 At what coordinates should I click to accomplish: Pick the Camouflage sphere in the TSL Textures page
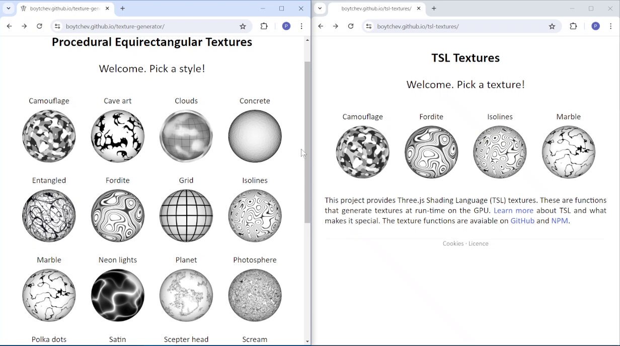tap(363, 152)
